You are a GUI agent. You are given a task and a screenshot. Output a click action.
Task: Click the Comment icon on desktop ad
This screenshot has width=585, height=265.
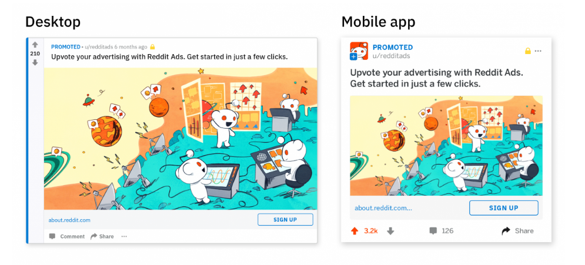pyautogui.click(x=52, y=236)
